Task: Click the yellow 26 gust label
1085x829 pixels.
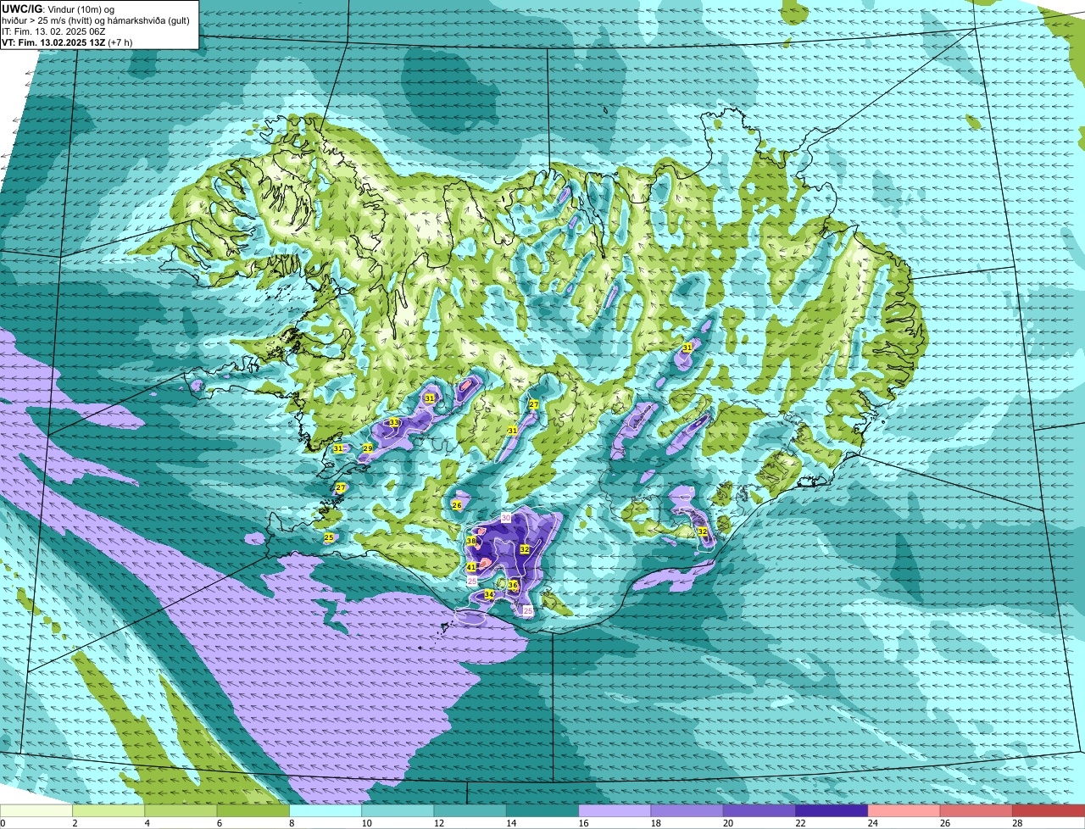Action: [457, 505]
